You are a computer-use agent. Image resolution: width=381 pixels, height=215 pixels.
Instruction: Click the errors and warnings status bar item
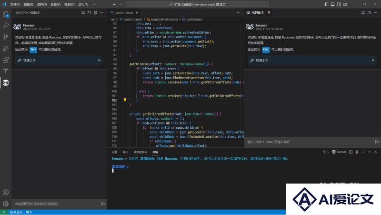click(x=16, y=212)
